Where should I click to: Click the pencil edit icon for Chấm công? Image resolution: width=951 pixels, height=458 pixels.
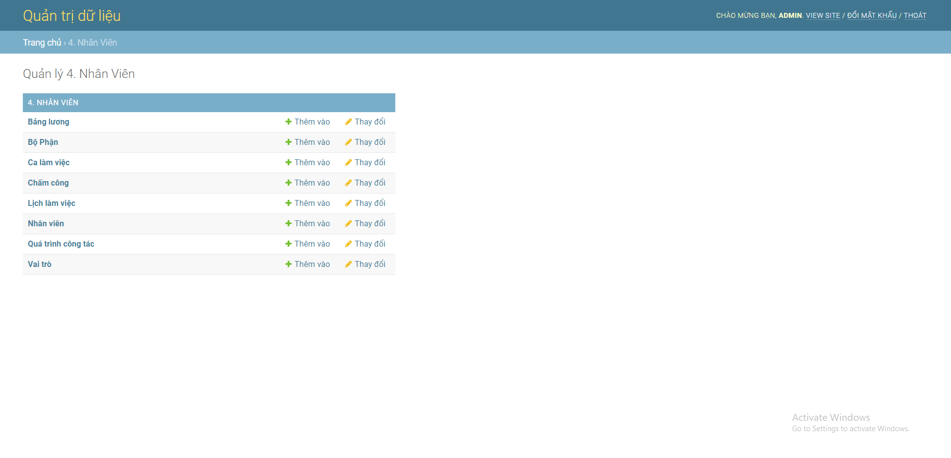coord(348,183)
